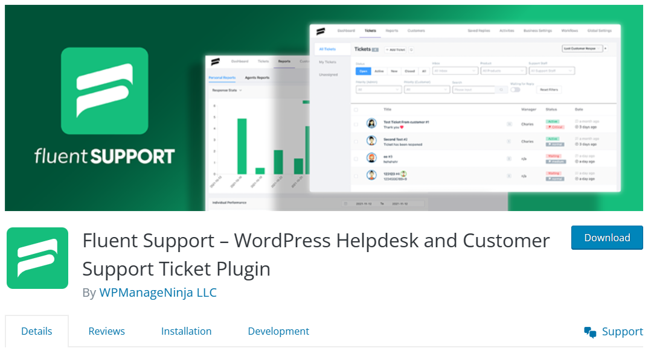Click the avatar on the Second Test #2 row
The image size is (648, 351).
(x=371, y=141)
